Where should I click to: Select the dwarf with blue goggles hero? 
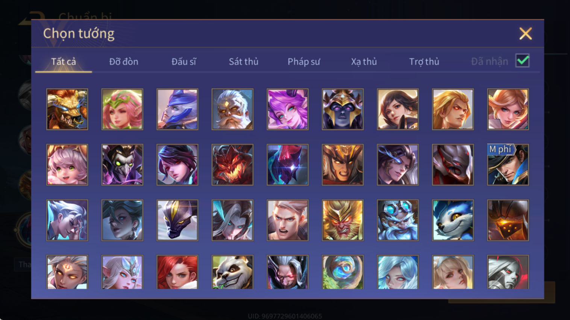[x=398, y=220]
